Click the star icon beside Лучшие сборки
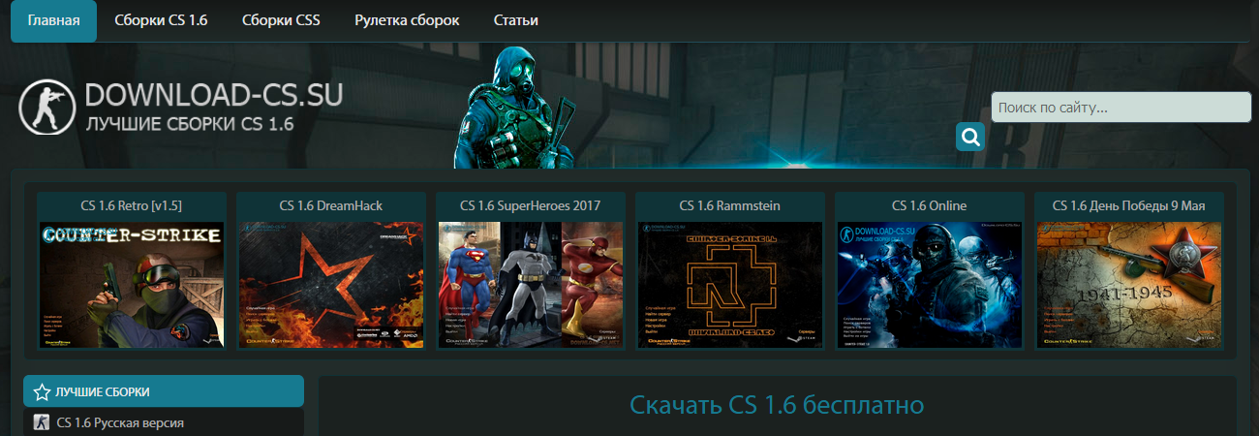The width and height of the screenshot is (1259, 436). [x=43, y=392]
